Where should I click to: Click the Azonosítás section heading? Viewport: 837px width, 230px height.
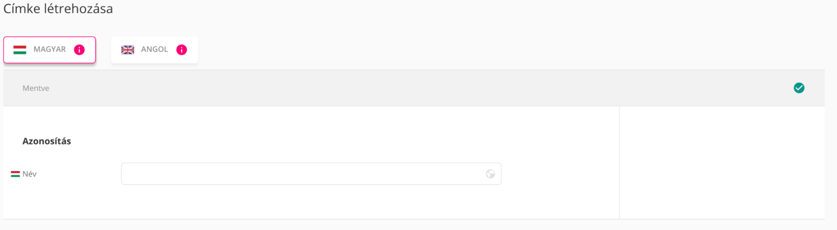pyautogui.click(x=47, y=141)
